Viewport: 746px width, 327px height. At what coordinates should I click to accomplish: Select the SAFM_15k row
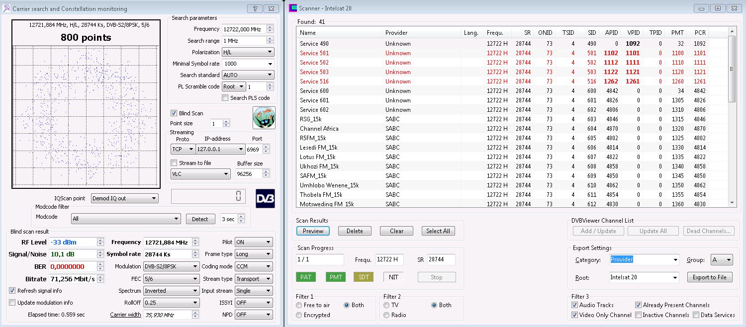click(512, 176)
